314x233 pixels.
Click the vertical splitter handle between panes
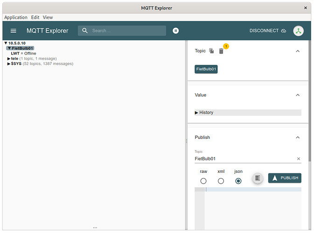click(187, 141)
